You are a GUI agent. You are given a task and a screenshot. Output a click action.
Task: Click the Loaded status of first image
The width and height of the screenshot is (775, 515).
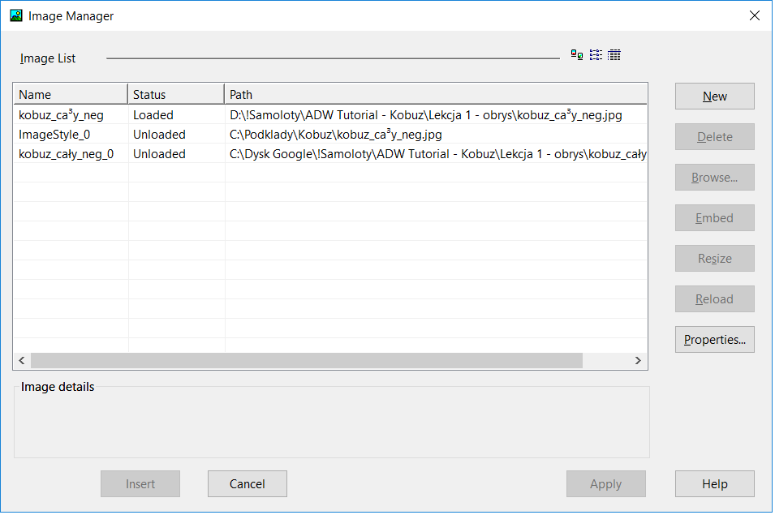pos(153,115)
